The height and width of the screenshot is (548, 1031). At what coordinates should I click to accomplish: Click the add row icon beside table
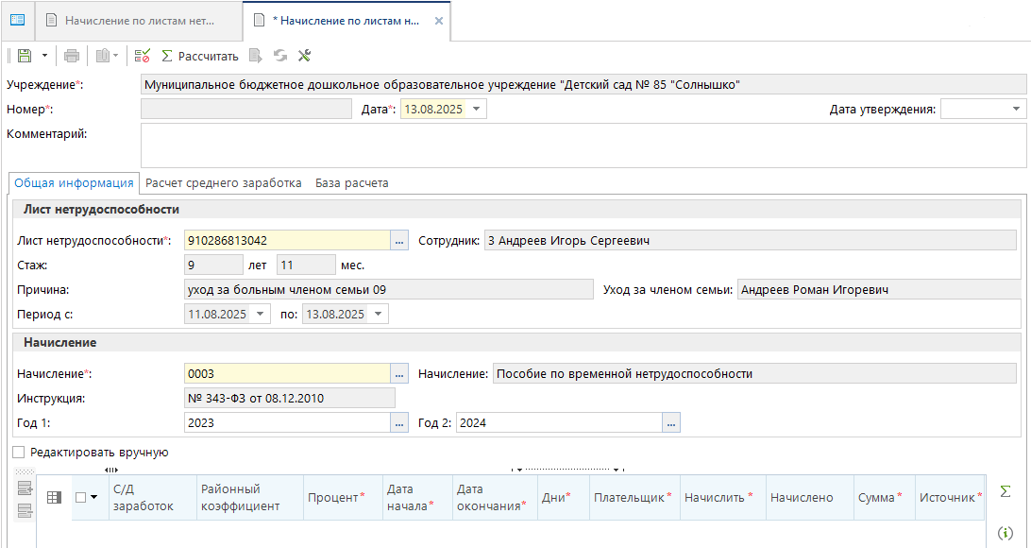[25, 488]
